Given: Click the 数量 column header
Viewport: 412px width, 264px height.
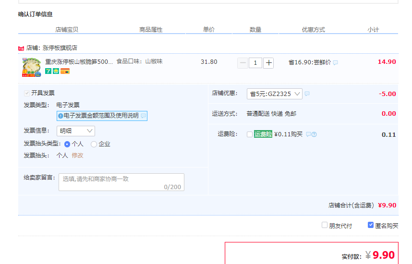Looking at the screenshot, I should (255, 30).
